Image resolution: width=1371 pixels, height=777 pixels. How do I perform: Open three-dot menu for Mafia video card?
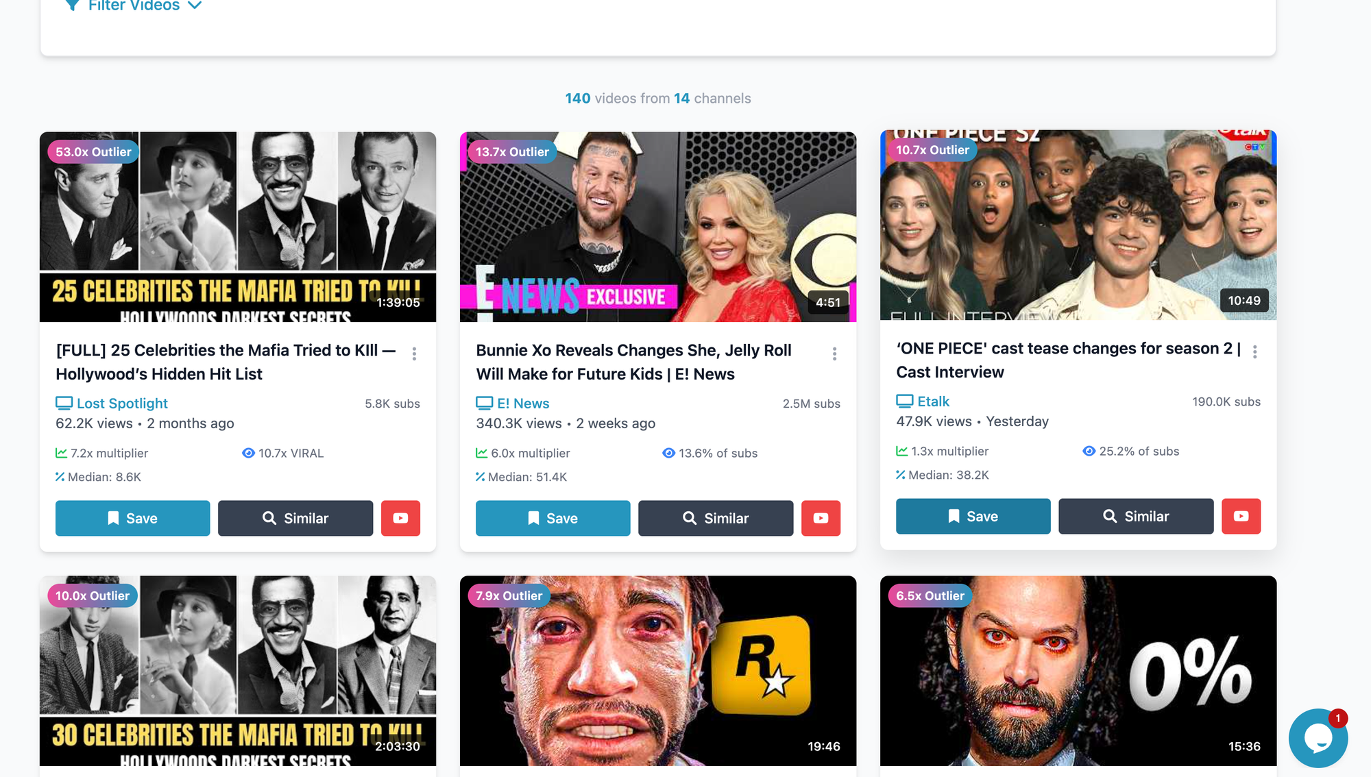tap(414, 354)
